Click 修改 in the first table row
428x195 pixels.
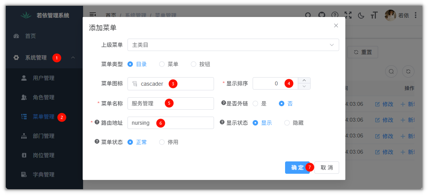[x=384, y=104]
